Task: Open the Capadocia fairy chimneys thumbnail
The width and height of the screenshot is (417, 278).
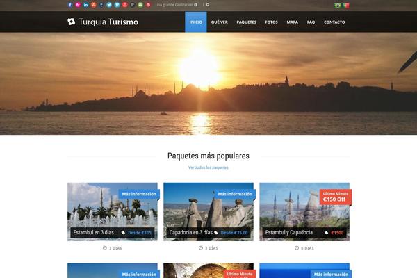Action: (x=208, y=211)
